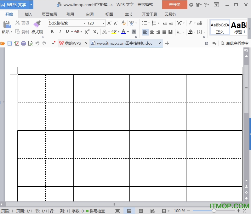Click the italic I icon

tap(60, 32)
